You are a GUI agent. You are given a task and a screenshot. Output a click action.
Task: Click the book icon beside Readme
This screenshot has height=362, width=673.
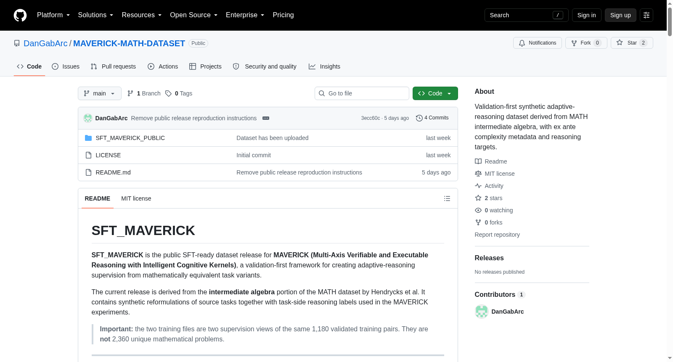(478, 161)
